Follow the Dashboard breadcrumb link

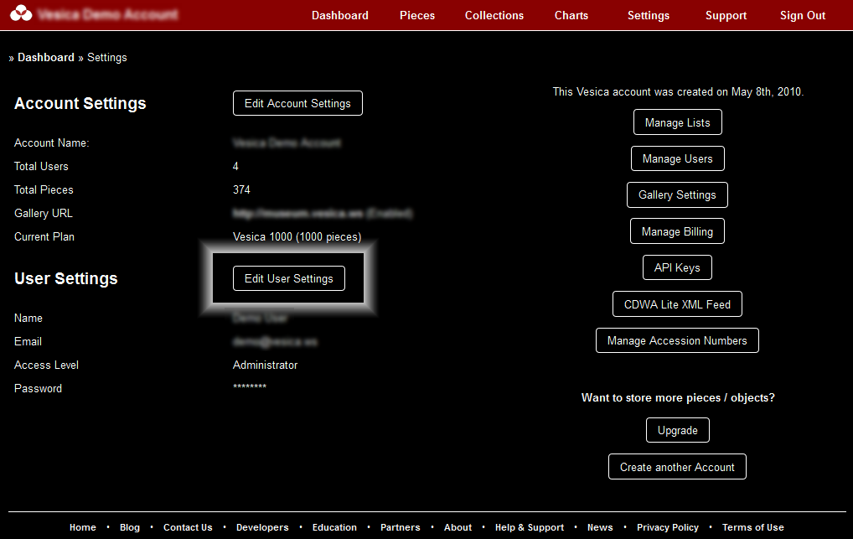tap(46, 57)
